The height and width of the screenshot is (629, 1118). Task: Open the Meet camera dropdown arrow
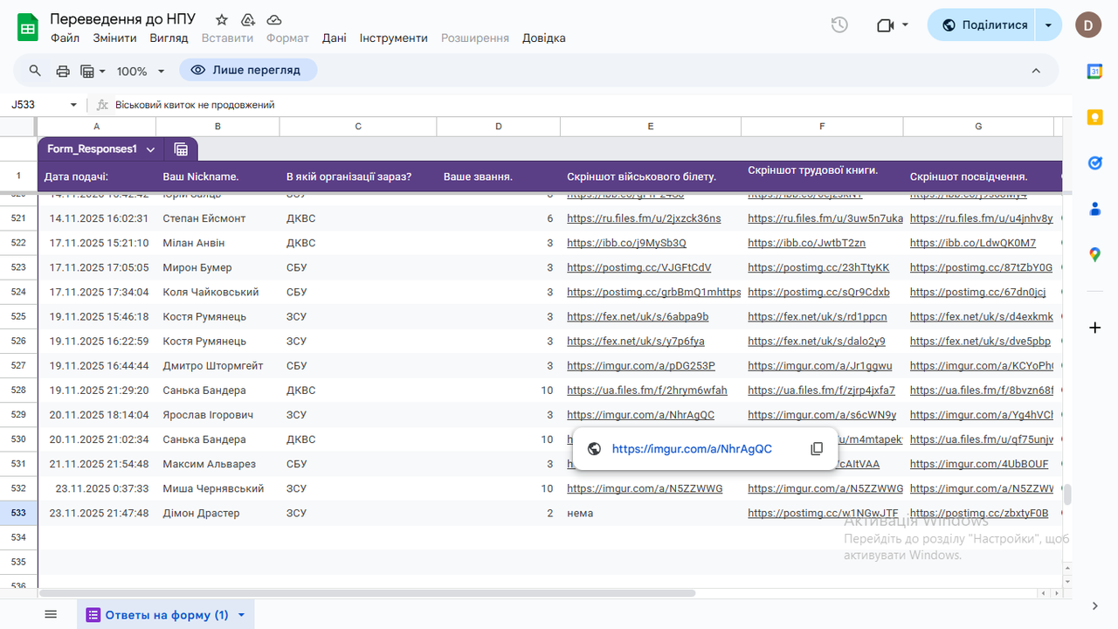[x=905, y=25]
